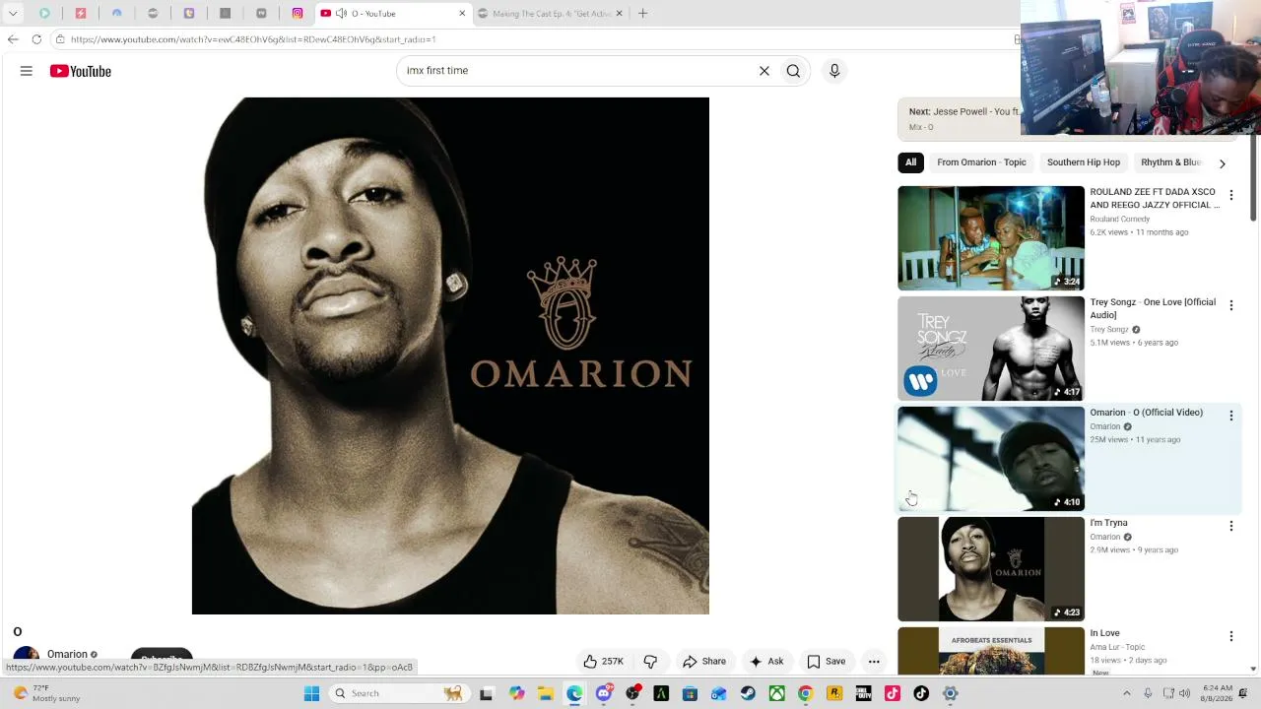Expand the browser tab search dropdown
Viewport: 1261px width, 709px height.
pyautogui.click(x=13, y=14)
